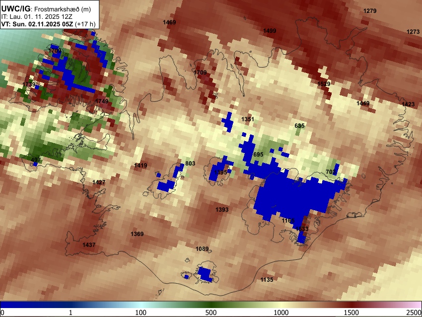Click the 1089 value label
Viewport: 422px width, 317px height.
point(202,249)
